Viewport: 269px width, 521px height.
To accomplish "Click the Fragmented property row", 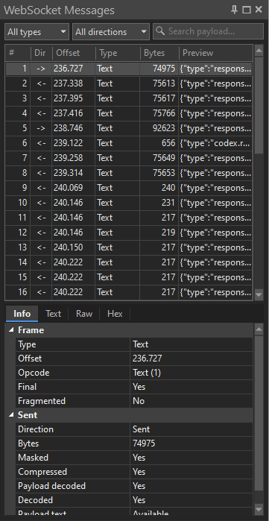I will tap(134, 401).
